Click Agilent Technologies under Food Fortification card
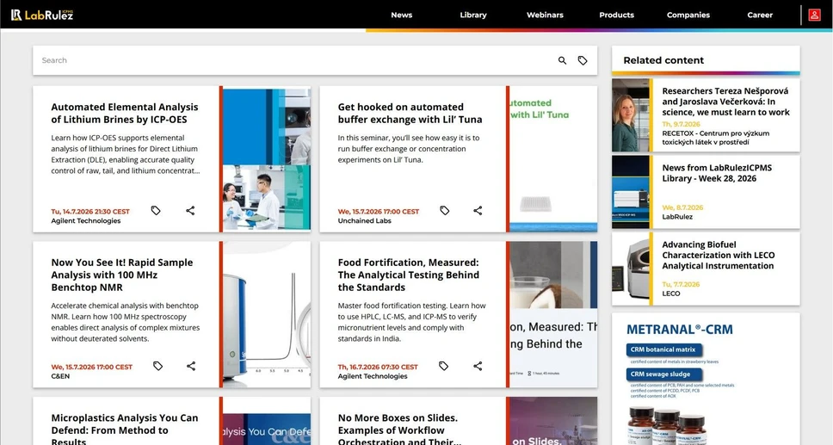Image resolution: width=833 pixels, height=445 pixels. click(373, 376)
